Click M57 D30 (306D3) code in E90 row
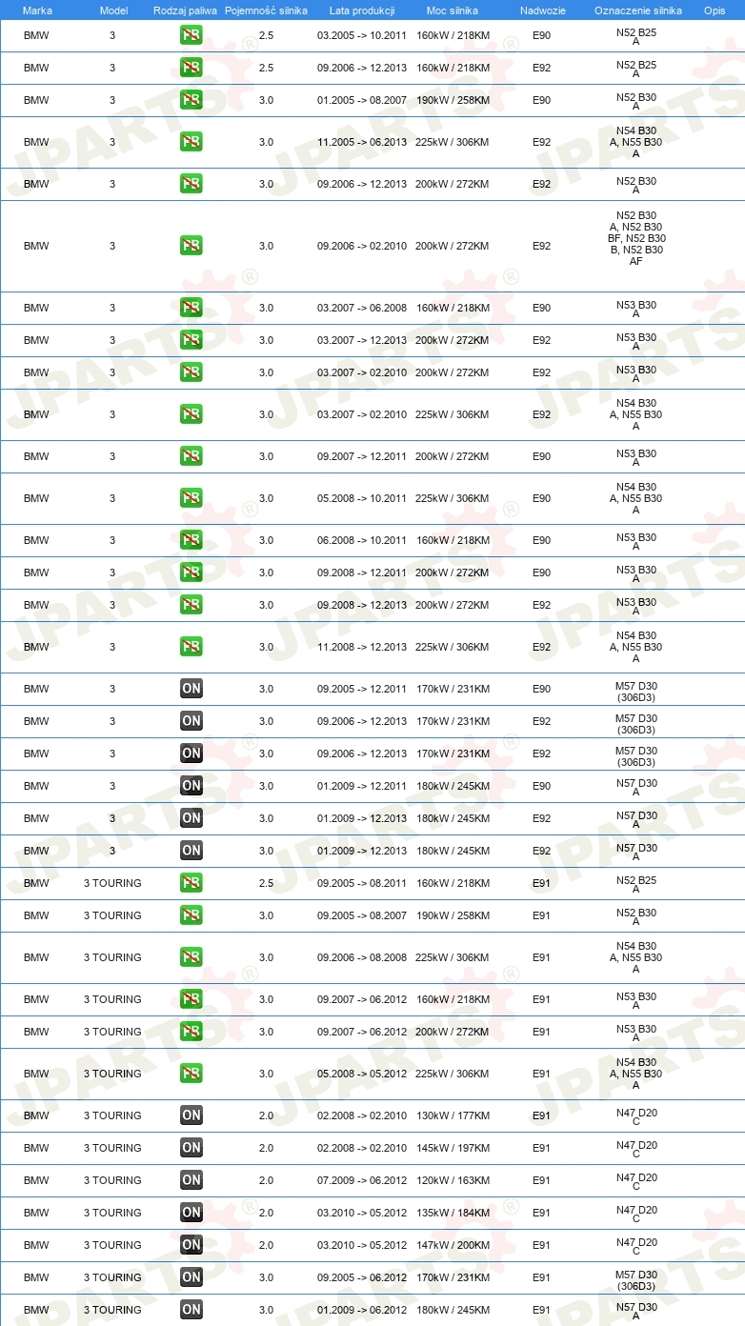 [x=636, y=692]
